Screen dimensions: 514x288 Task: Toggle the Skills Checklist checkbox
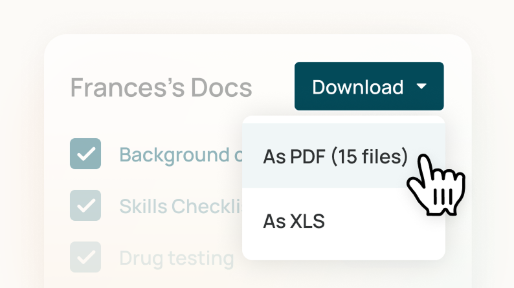pos(85,206)
